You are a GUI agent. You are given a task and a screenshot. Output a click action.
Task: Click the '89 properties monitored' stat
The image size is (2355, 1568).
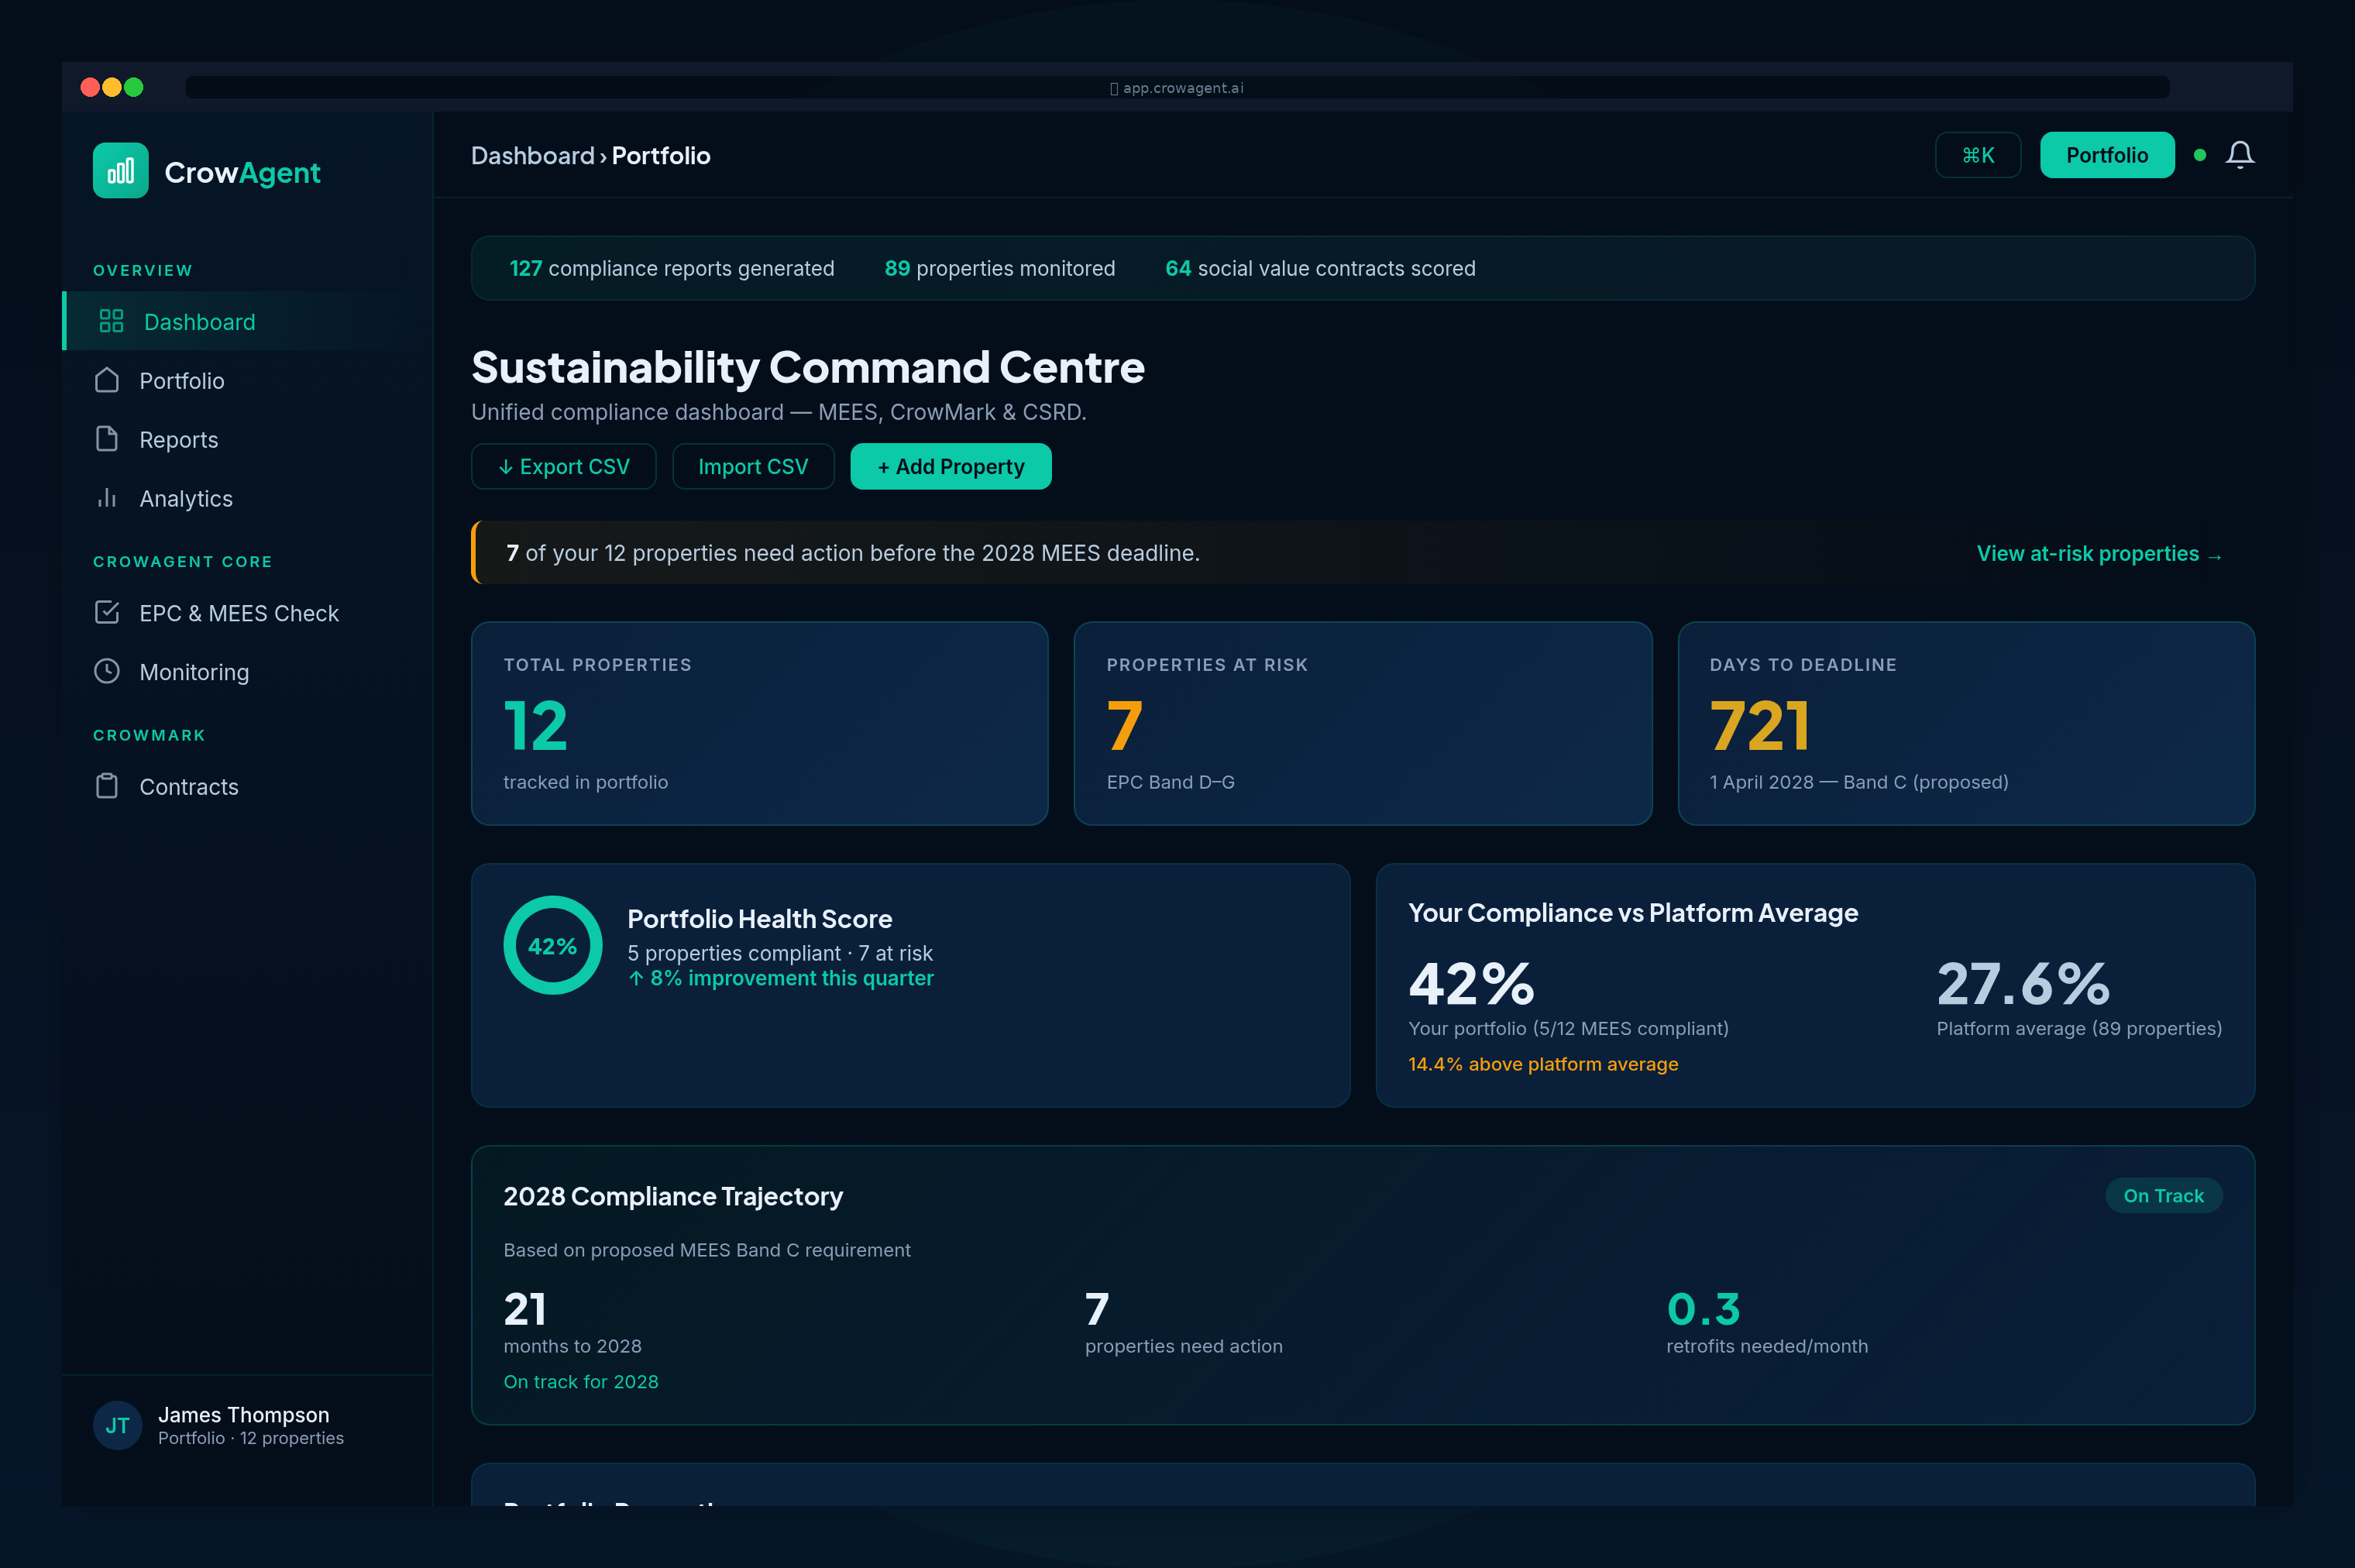(1000, 268)
